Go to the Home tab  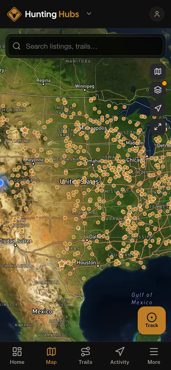pos(17,356)
